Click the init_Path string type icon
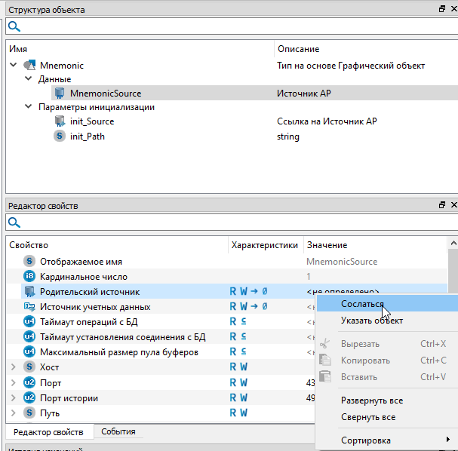The image size is (458, 451). [59, 137]
